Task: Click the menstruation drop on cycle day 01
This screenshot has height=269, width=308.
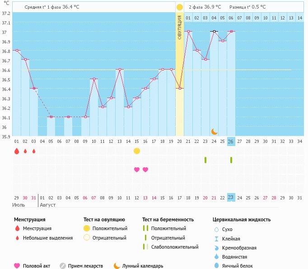Action: (17, 151)
